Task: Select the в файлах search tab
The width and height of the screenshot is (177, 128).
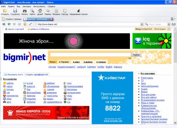Action: (88, 62)
